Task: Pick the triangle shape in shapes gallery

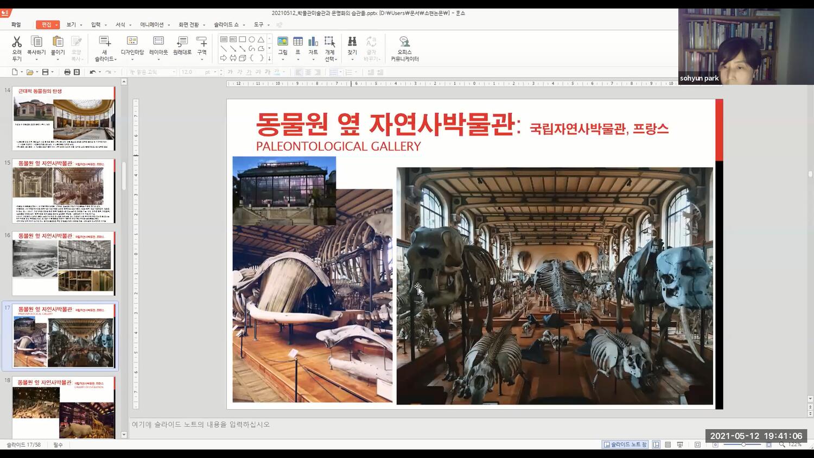Action: 261,40
